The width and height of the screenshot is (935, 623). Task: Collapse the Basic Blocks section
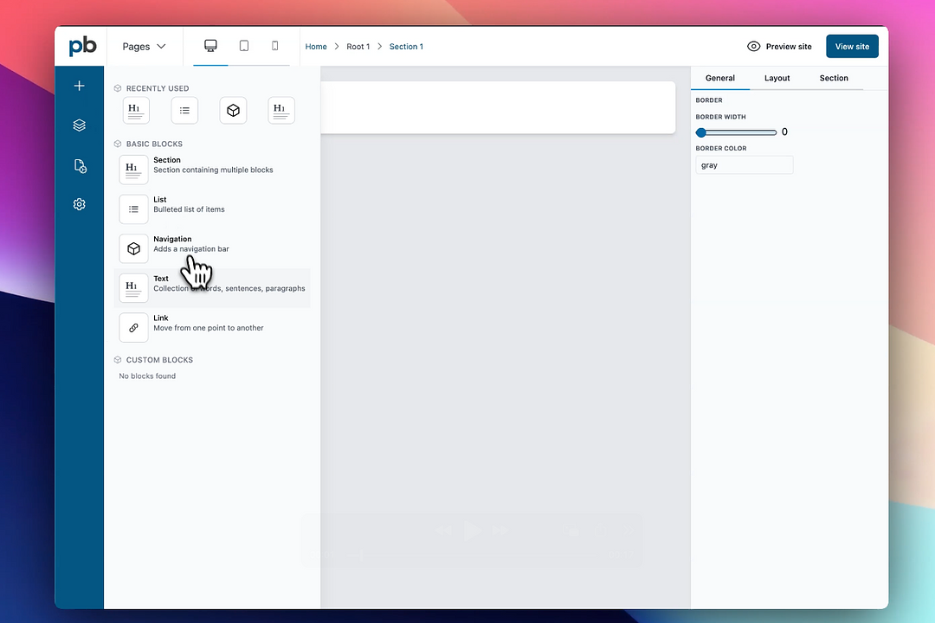(117, 144)
